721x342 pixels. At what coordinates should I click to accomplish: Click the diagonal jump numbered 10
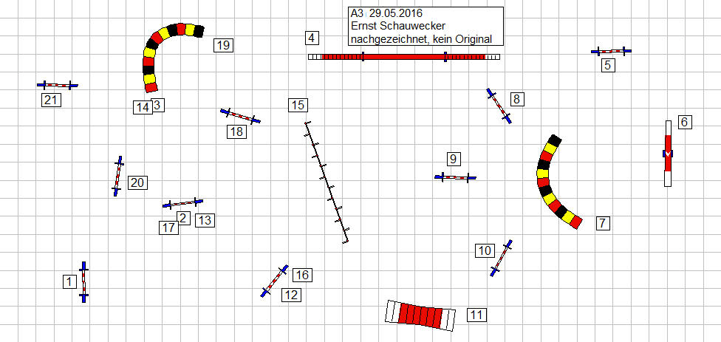click(501, 259)
